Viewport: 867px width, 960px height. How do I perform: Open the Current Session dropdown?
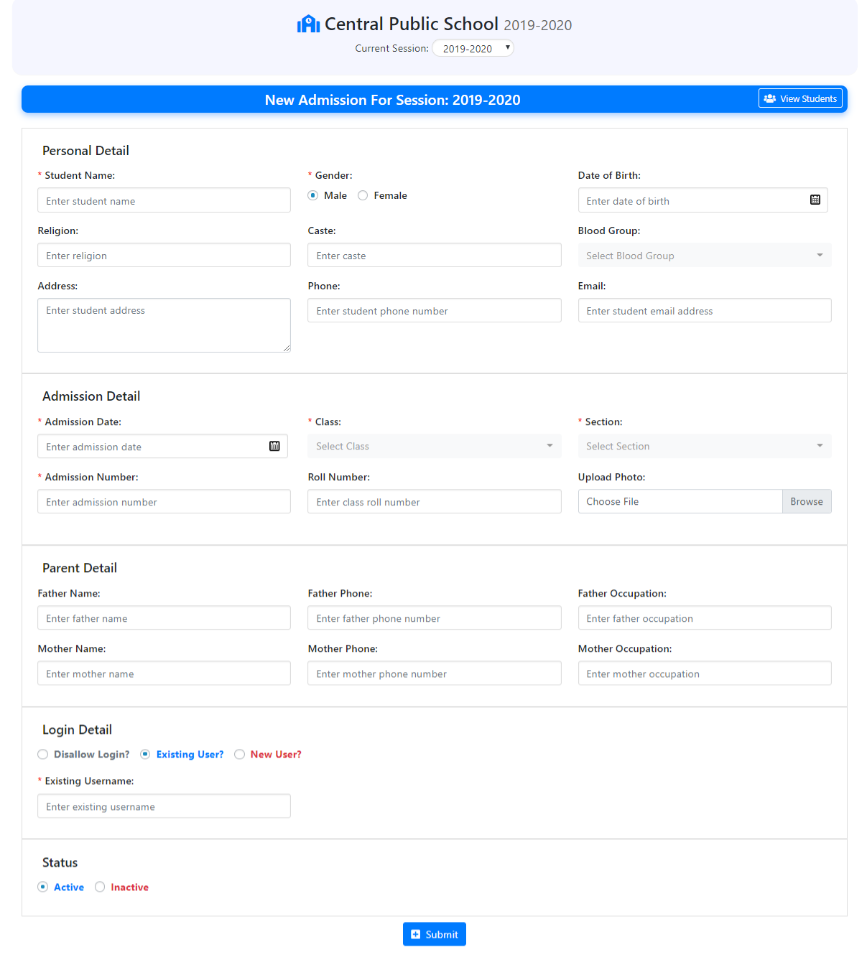pos(473,47)
